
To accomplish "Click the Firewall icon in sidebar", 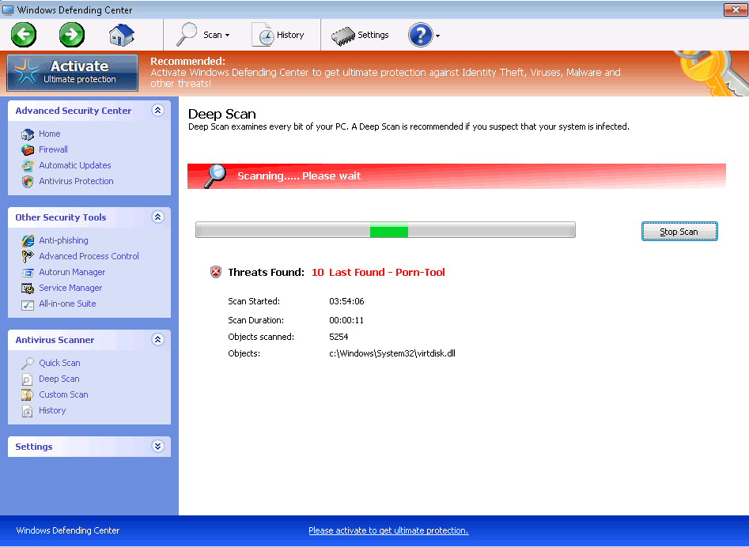I will [28, 149].
